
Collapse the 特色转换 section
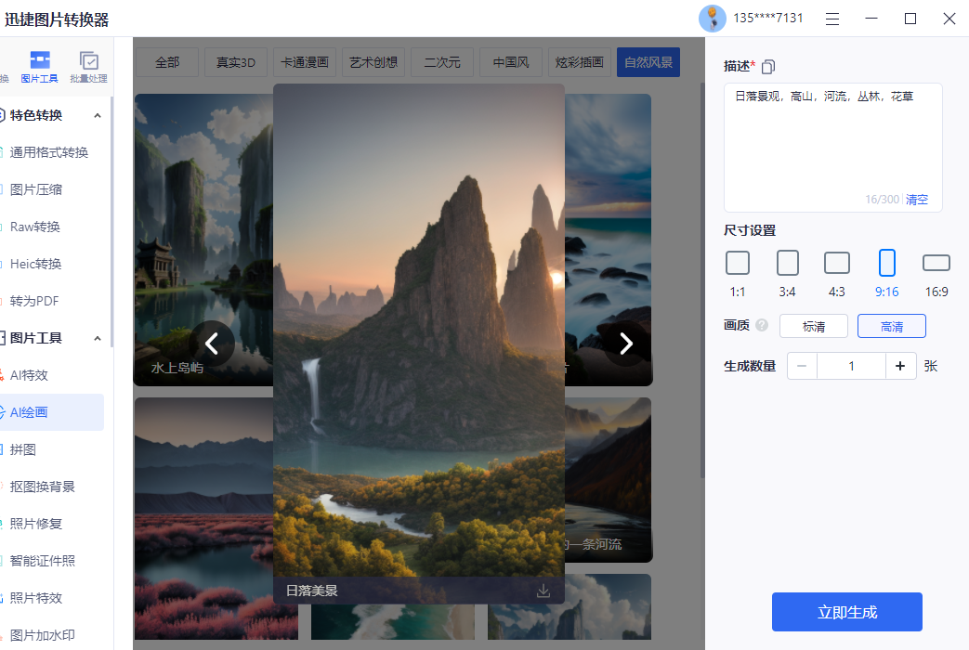click(x=97, y=115)
